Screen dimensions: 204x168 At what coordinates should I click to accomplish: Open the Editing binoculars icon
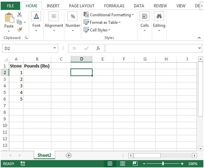[x=159, y=16]
